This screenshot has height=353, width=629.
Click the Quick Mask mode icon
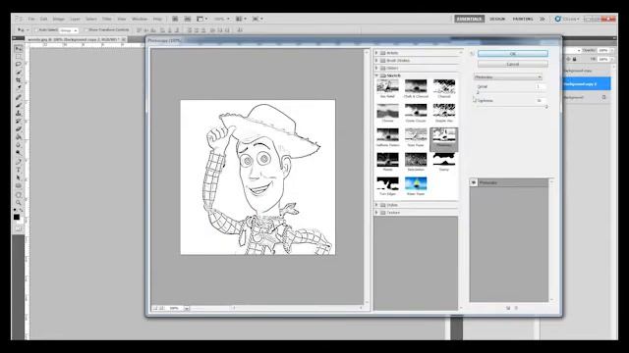point(18,228)
